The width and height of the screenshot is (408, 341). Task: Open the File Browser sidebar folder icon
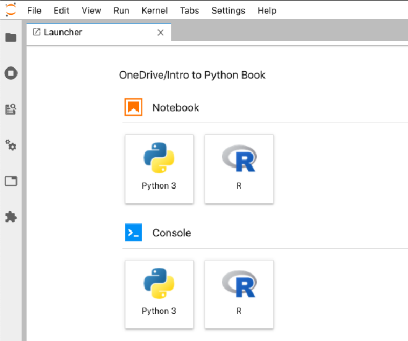tap(11, 38)
